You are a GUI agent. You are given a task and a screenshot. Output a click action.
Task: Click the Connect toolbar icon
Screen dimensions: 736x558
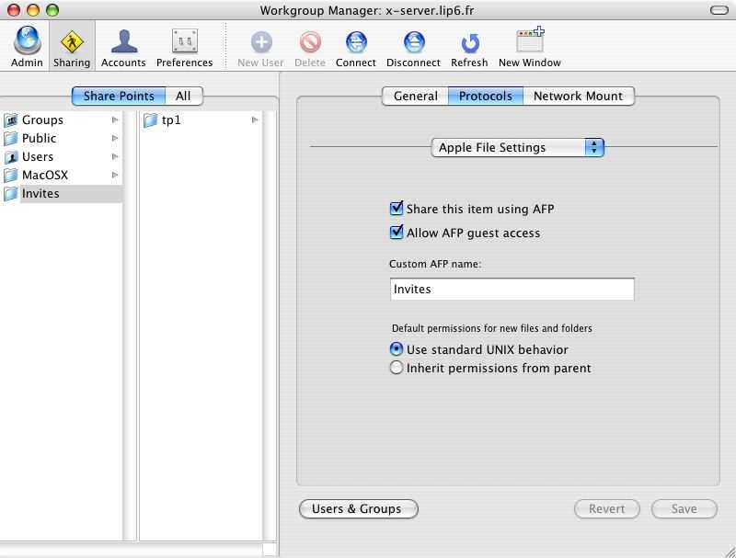click(355, 42)
